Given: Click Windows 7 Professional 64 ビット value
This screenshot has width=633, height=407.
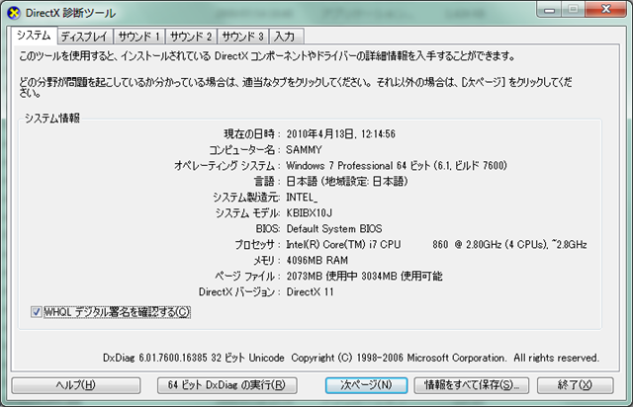Looking at the screenshot, I should pyautogui.click(x=397, y=166).
